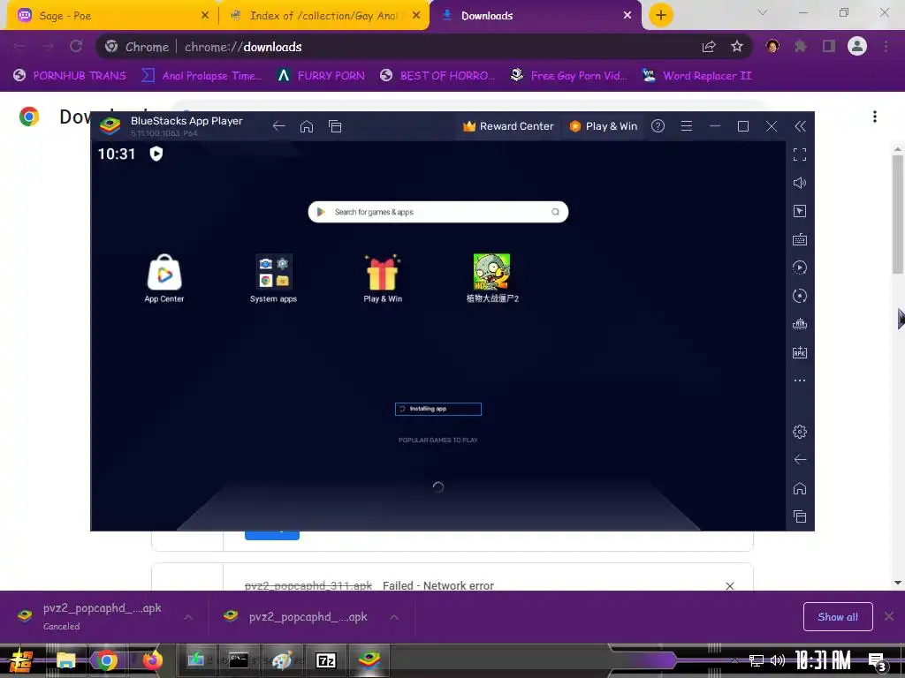Open a new Chrome tab
Image resolution: width=905 pixels, height=678 pixels.
coord(661,15)
